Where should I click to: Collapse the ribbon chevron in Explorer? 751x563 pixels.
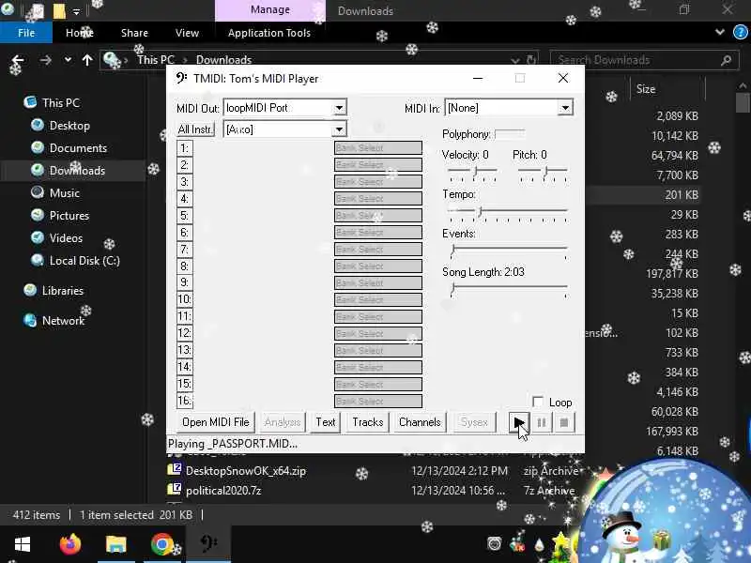point(719,33)
